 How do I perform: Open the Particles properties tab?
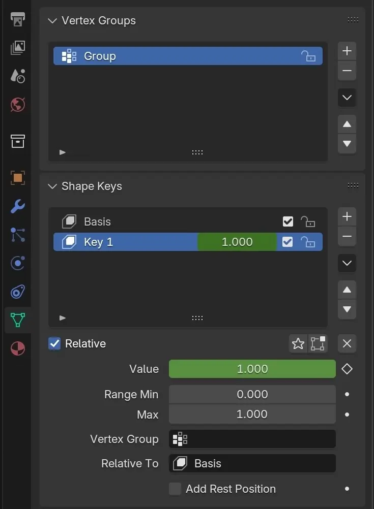(x=18, y=235)
